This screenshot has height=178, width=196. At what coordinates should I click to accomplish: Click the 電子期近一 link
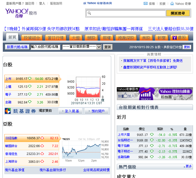tap(125, 151)
